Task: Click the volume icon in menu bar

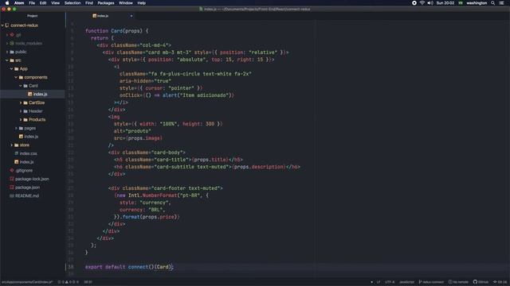Action: [x=430, y=3]
